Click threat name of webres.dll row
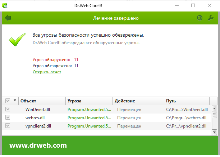 click(89, 118)
